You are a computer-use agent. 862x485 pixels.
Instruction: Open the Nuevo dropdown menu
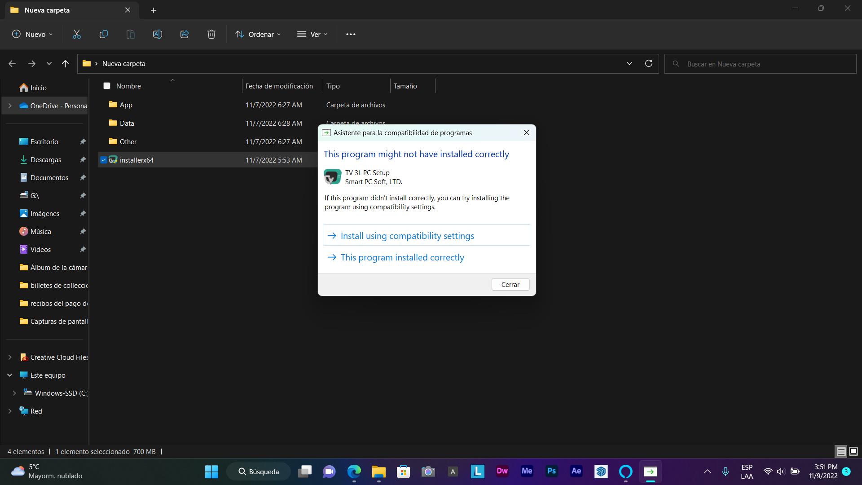(32, 34)
